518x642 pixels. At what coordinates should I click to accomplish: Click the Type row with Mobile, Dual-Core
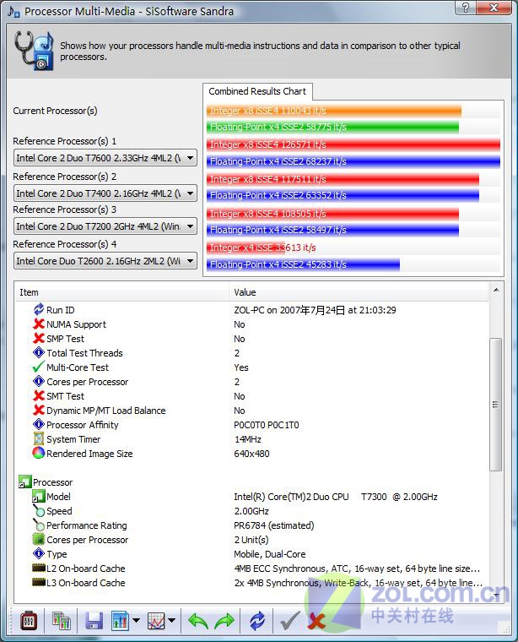(252, 554)
